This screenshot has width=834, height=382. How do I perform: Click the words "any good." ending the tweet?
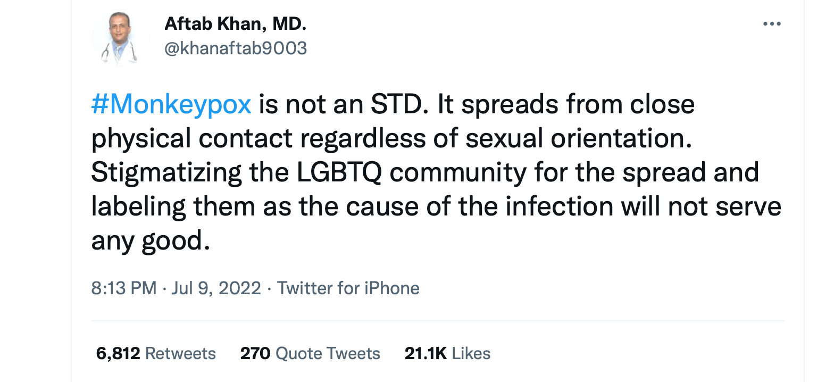coord(148,242)
